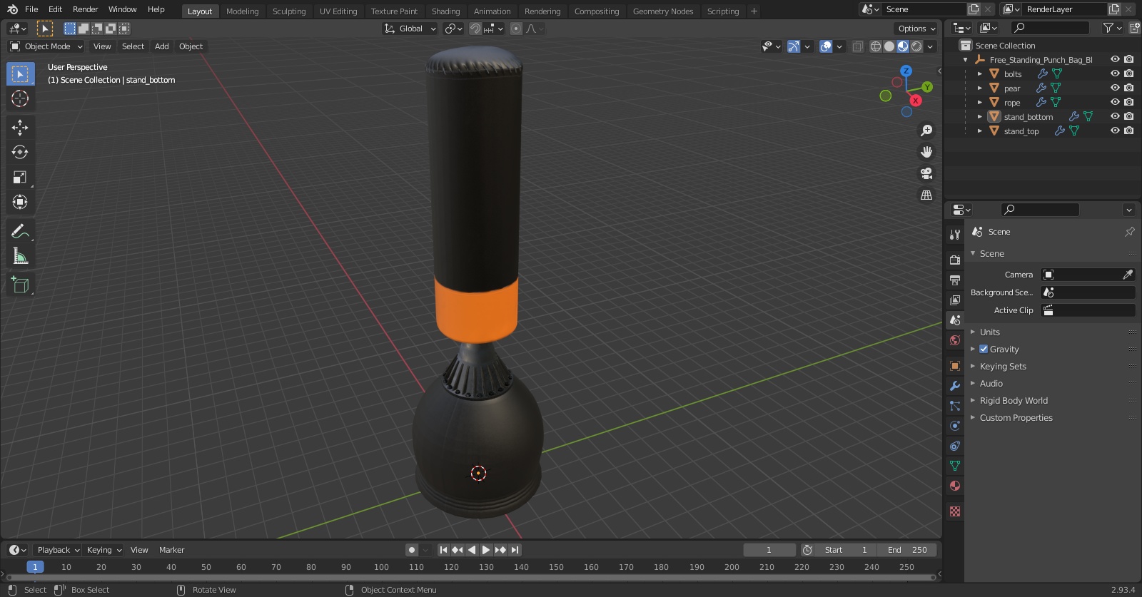Toggle the snapping magnet icon
The height and width of the screenshot is (597, 1142).
(x=475, y=29)
